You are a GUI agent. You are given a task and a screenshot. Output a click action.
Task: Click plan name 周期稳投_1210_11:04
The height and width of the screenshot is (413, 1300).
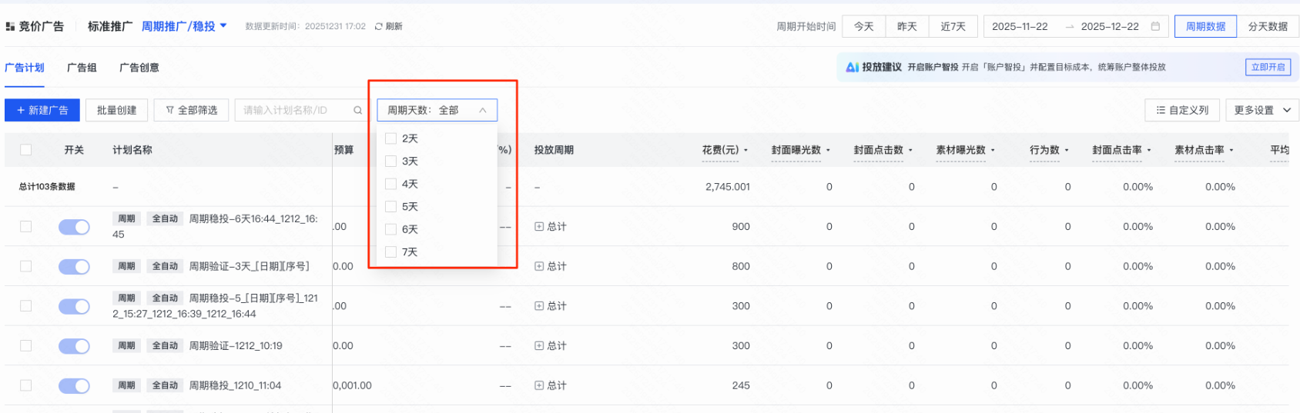point(235,385)
